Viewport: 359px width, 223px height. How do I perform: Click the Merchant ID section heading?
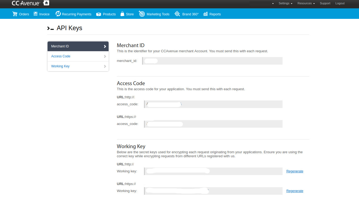coord(130,46)
